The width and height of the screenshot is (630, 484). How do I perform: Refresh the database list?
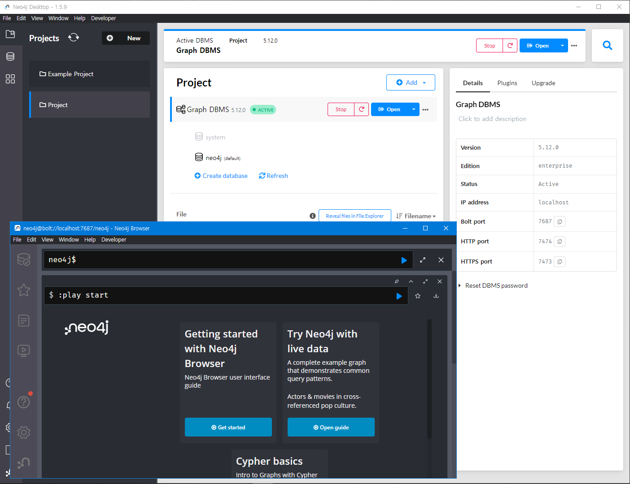tap(273, 176)
